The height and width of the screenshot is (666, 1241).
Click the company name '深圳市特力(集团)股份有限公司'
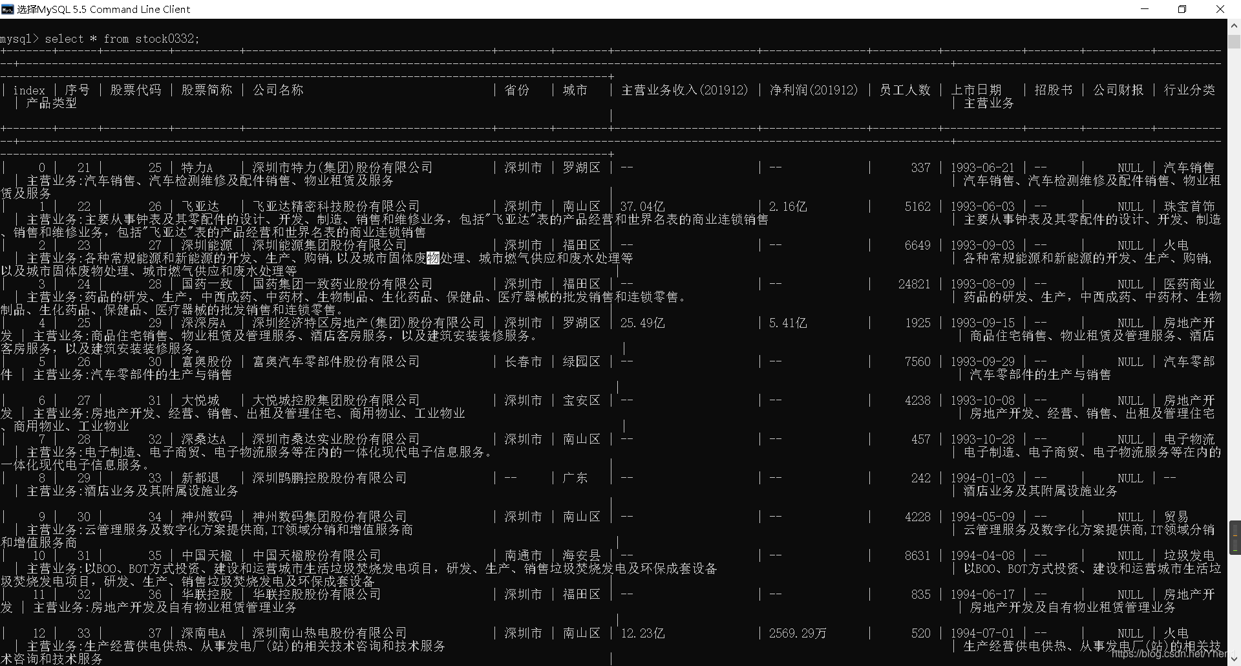[x=342, y=167]
